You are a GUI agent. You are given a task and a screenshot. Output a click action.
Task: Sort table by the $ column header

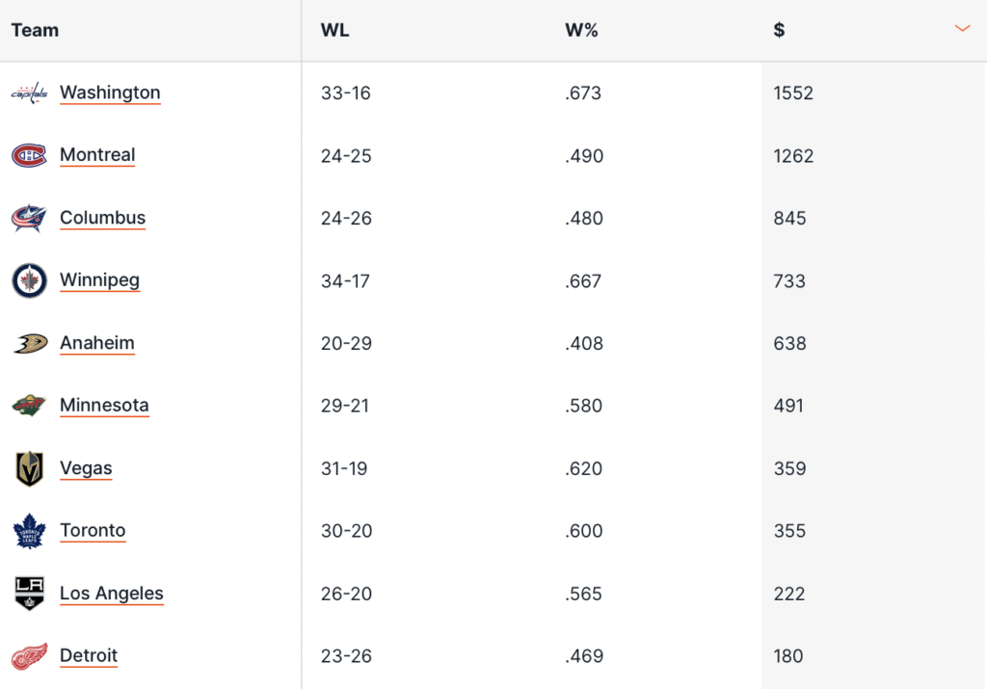[x=779, y=30]
